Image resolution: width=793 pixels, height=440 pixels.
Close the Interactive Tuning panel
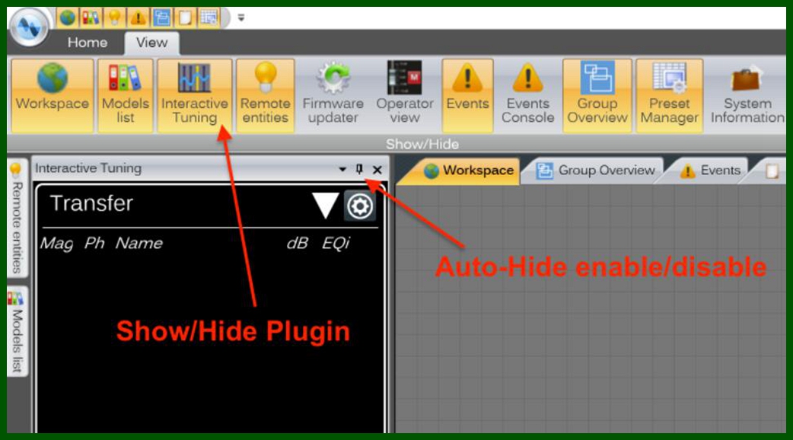(x=377, y=170)
